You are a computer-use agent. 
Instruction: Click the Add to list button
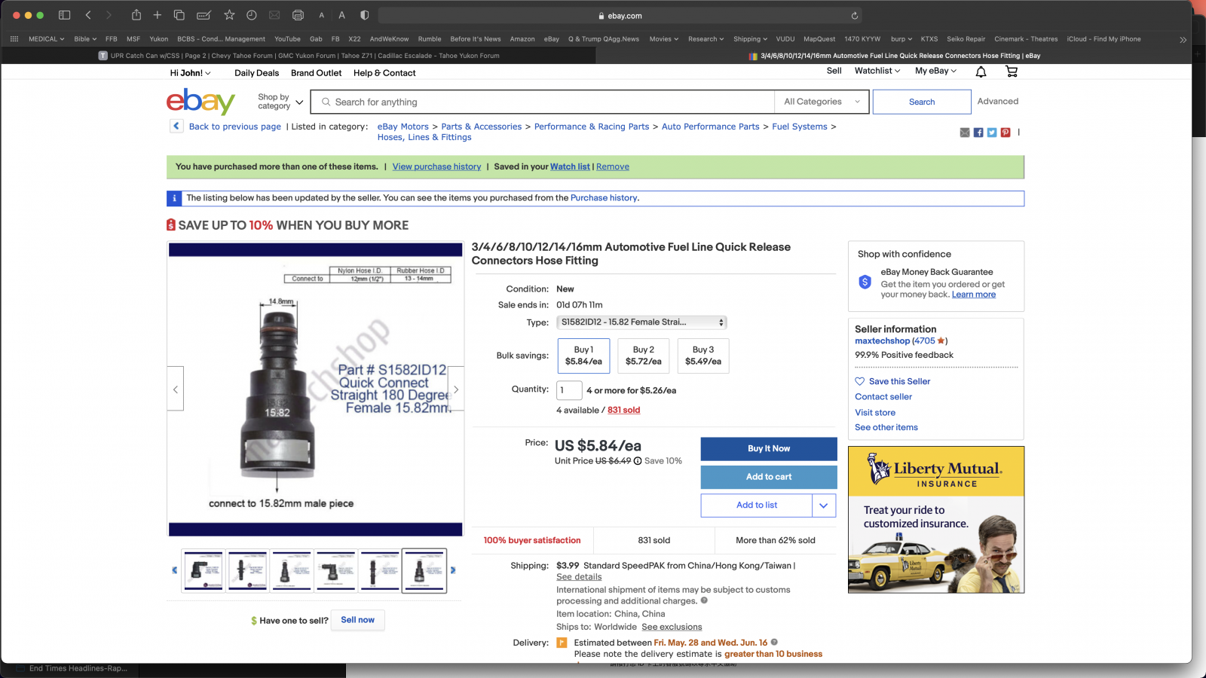pos(757,505)
